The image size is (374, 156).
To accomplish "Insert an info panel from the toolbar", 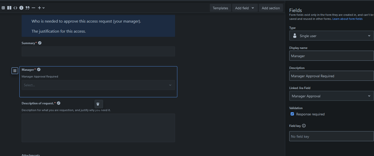I will click(21, 8).
